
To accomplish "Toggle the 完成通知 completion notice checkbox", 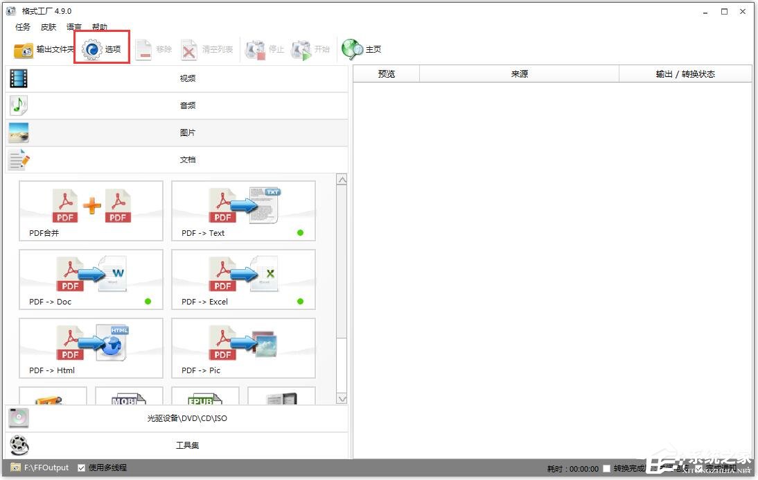I will tap(698, 469).
